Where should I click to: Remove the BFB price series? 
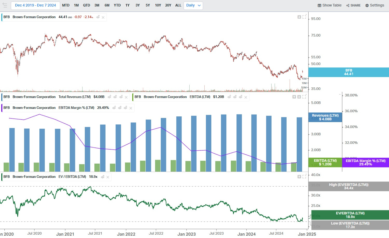(103, 17)
